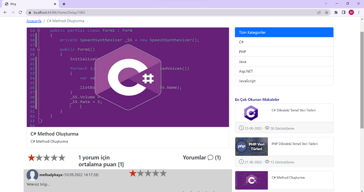Image resolution: width=364 pixels, height=192 pixels.
Task: Click '1 yorum için ortalama puan [1]' text
Action: [101, 161]
